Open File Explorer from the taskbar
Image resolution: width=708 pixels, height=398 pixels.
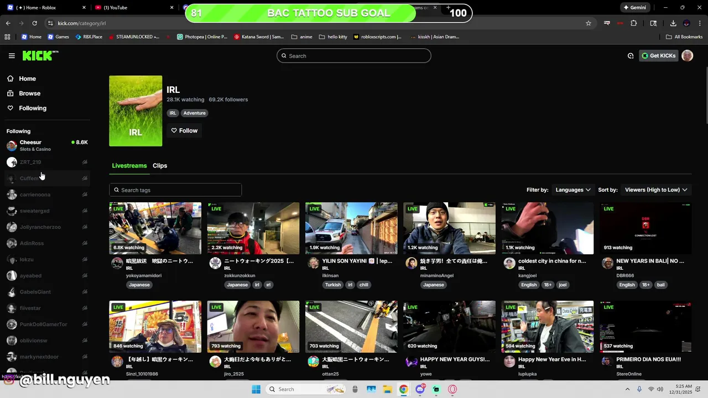[387, 389]
